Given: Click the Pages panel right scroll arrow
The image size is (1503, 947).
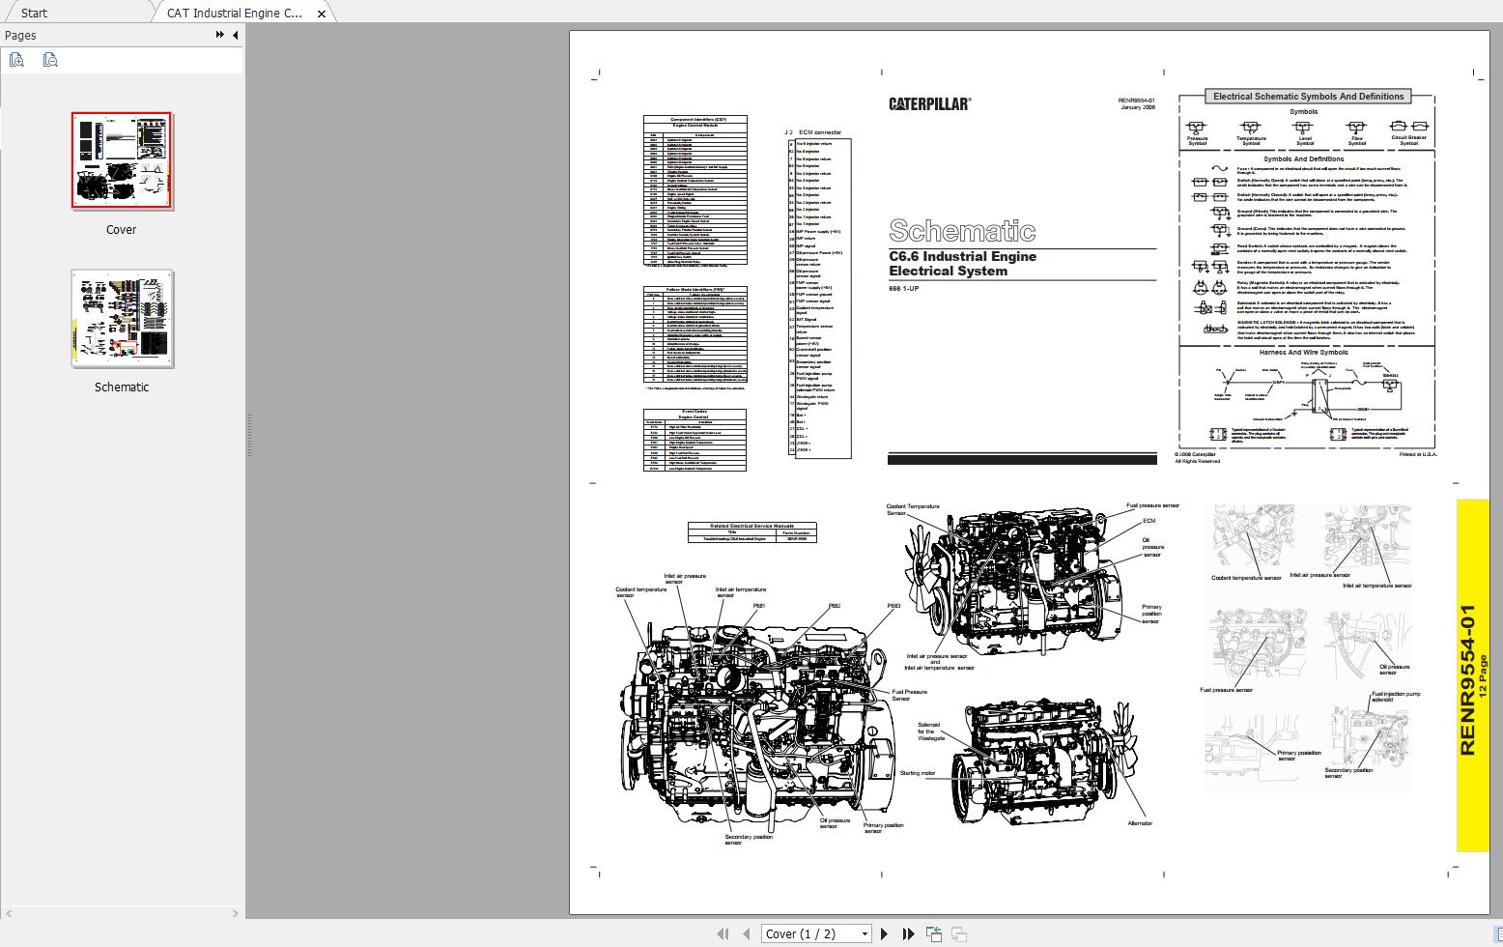Looking at the screenshot, I should click(x=235, y=912).
